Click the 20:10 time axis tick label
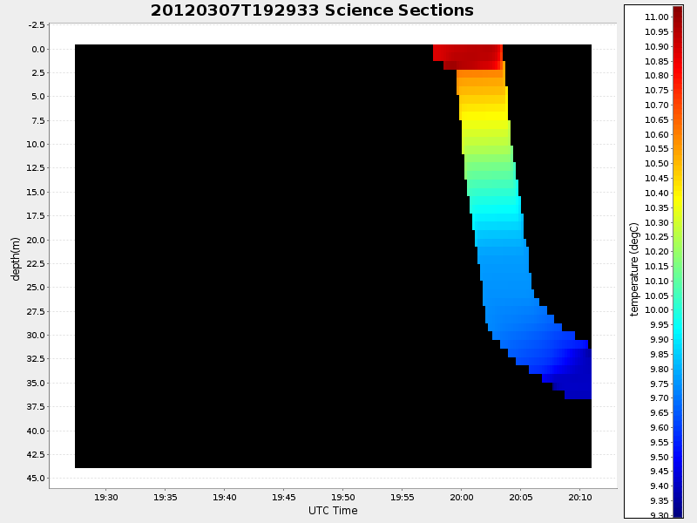697x523 pixels. click(x=579, y=498)
